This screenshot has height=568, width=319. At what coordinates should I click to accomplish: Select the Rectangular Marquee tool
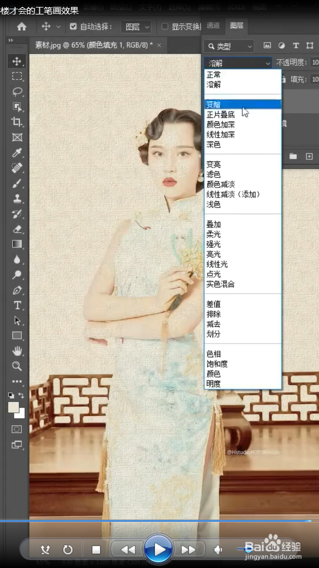click(17, 76)
